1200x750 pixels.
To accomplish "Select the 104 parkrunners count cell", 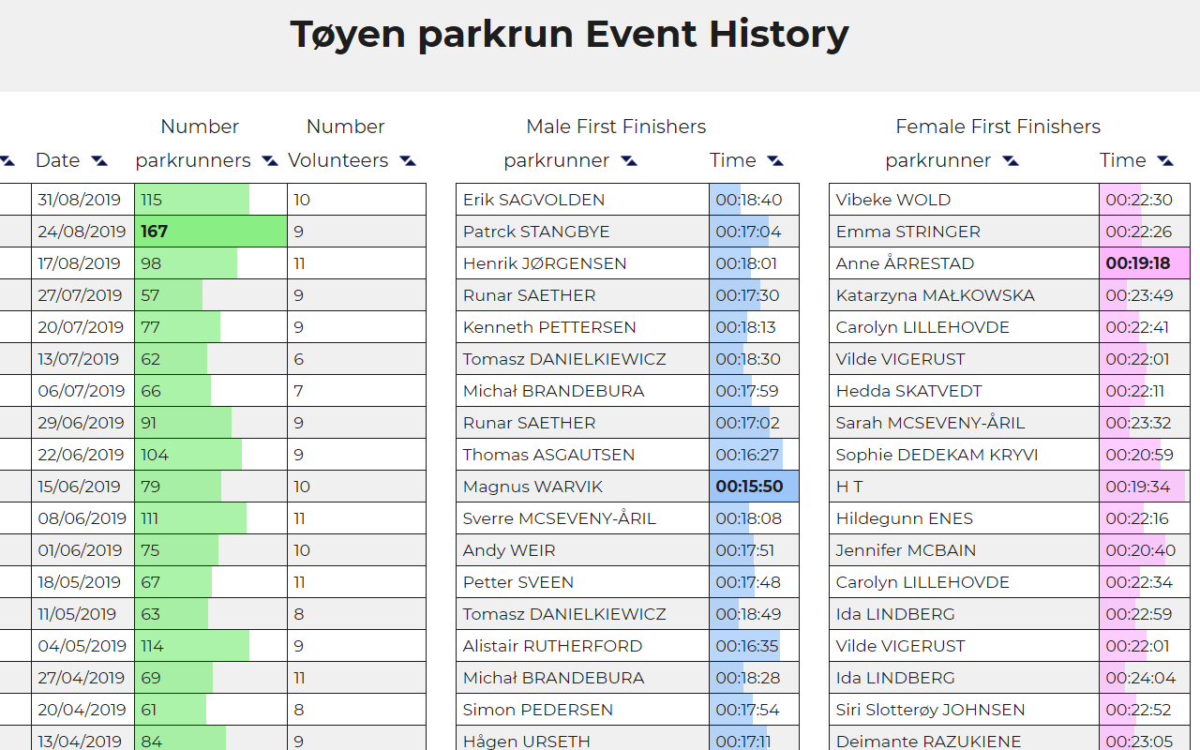I will click(x=211, y=455).
